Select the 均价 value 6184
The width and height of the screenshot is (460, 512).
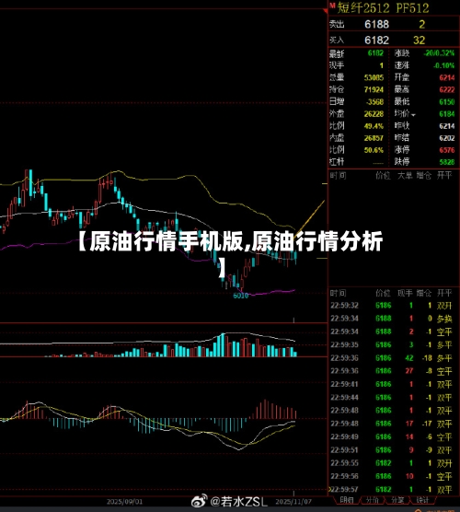pos(446,114)
